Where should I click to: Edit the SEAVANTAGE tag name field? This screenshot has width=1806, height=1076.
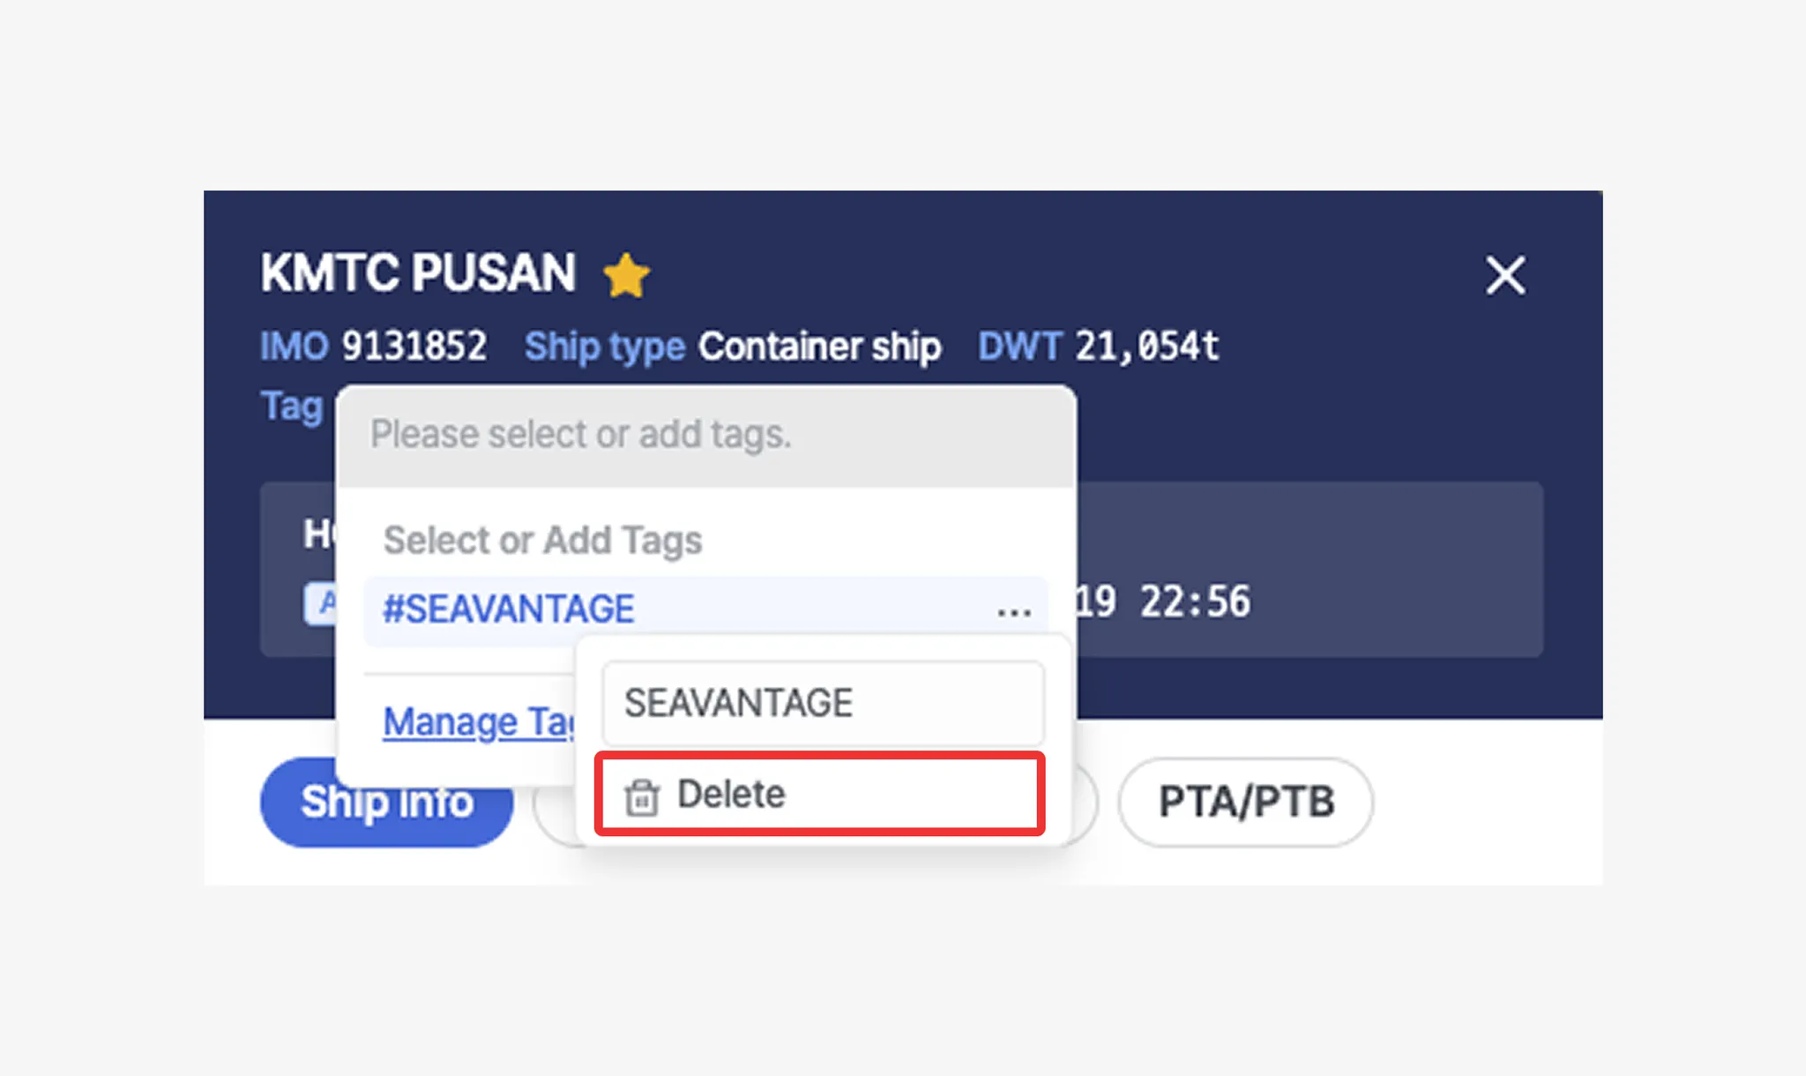click(x=823, y=703)
